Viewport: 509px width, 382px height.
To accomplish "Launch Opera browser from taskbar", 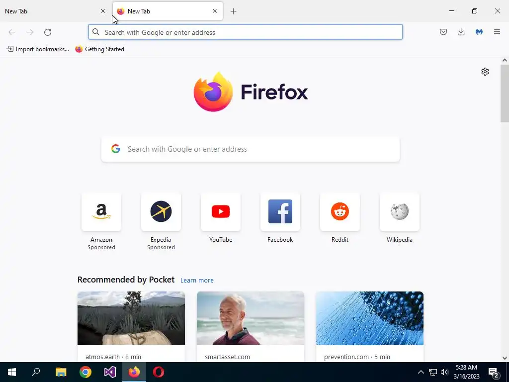I will (159, 372).
